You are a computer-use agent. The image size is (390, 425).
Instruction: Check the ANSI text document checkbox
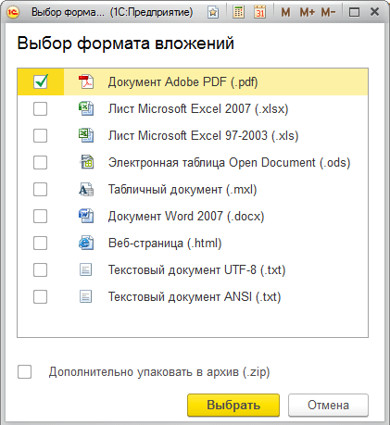point(40,297)
